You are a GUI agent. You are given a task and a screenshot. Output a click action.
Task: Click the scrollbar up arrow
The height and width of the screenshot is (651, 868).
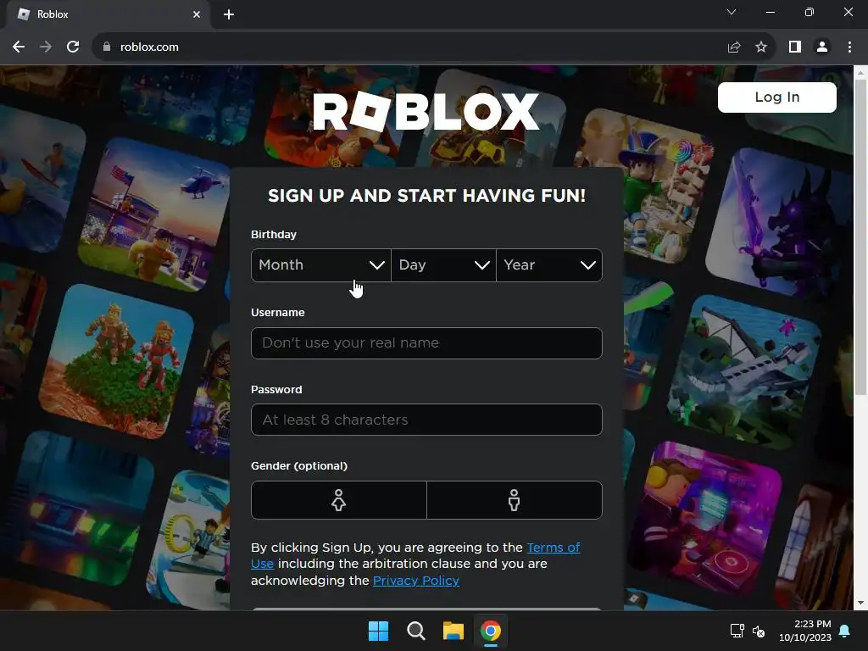860,73
